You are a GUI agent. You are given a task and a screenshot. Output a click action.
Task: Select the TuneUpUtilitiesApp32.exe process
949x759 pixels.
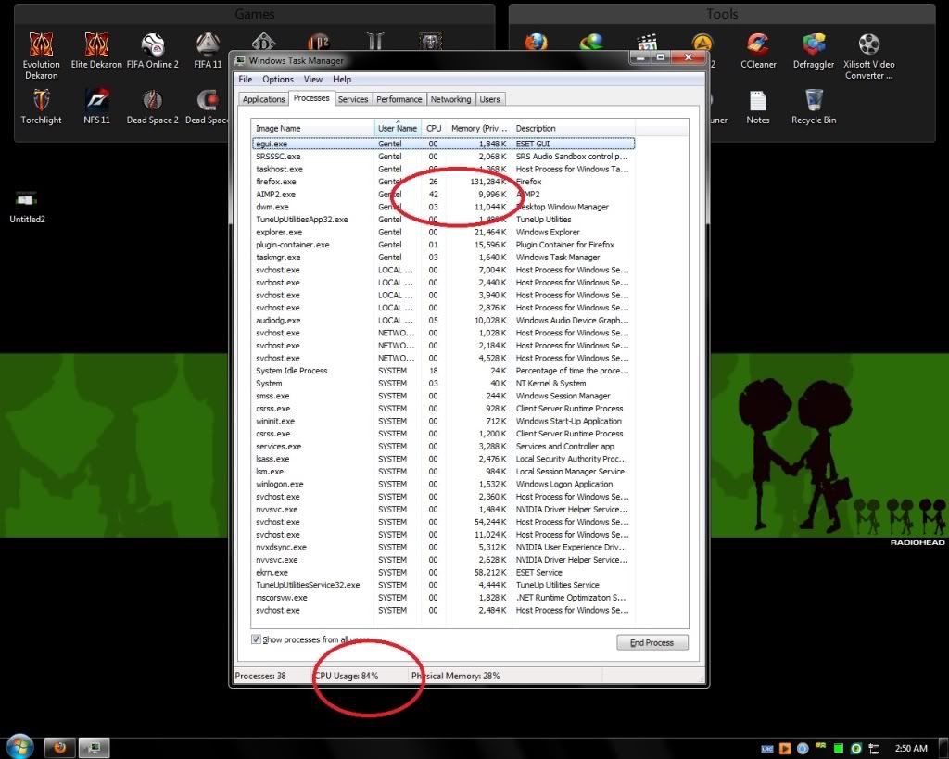coord(443,219)
